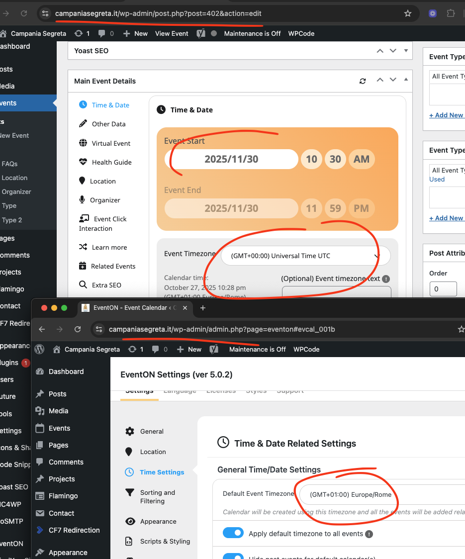Viewport: 465px width, 559px height.
Task: Toggle the AM start time period button
Action: 362,159
